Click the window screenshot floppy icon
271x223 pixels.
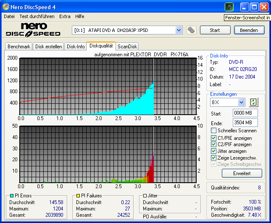pos(229,7)
